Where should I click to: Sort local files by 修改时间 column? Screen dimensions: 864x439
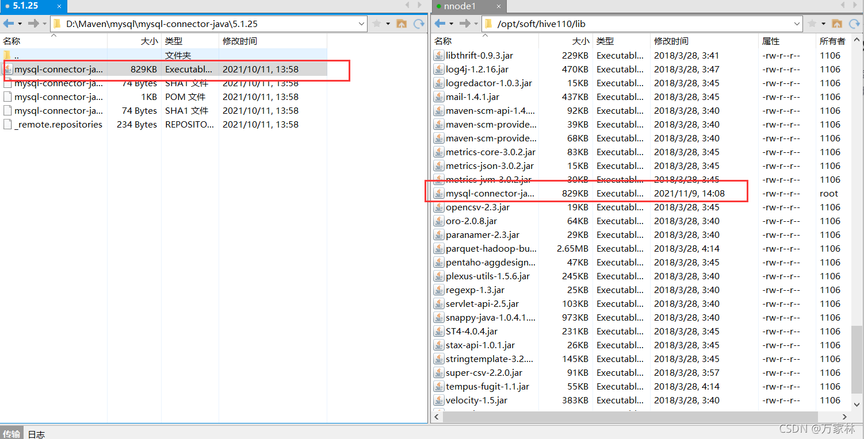(x=273, y=41)
